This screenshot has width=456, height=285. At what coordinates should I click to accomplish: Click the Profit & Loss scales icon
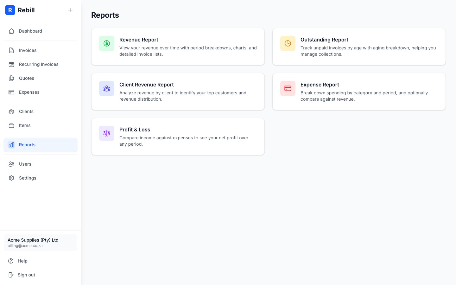107,133
